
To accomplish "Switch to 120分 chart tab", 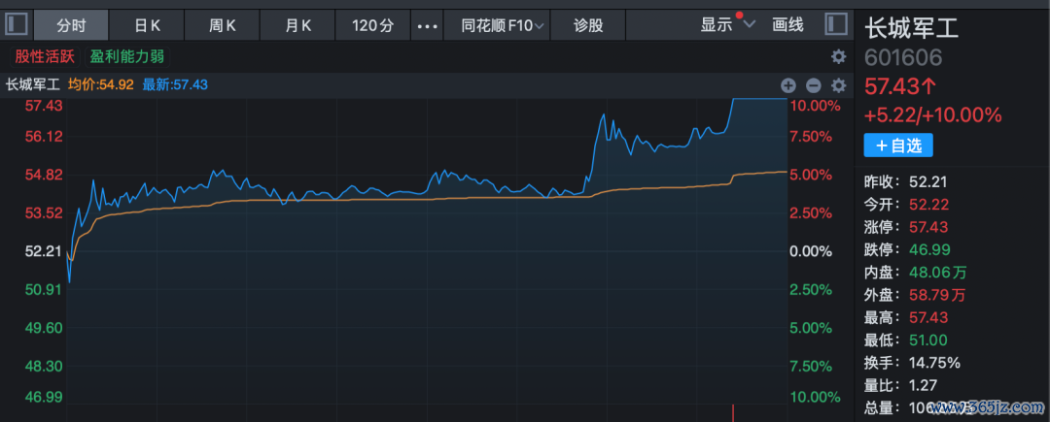I will pyautogui.click(x=373, y=26).
